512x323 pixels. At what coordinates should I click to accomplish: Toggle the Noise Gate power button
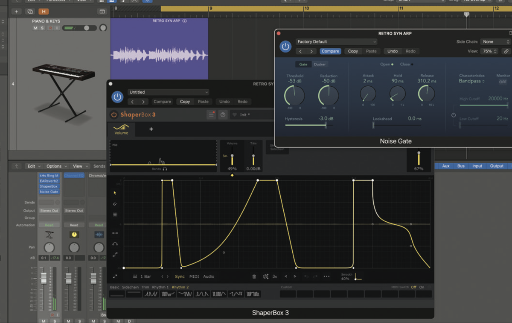click(285, 46)
